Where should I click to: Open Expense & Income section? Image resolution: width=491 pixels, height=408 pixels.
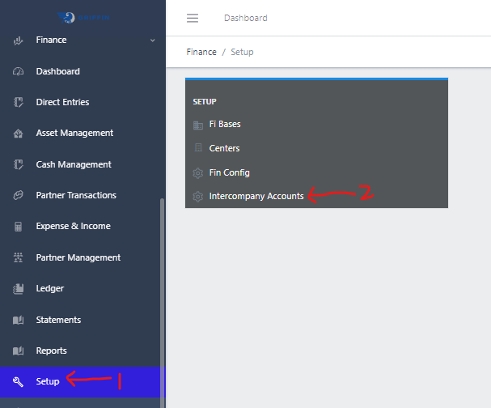pos(74,226)
